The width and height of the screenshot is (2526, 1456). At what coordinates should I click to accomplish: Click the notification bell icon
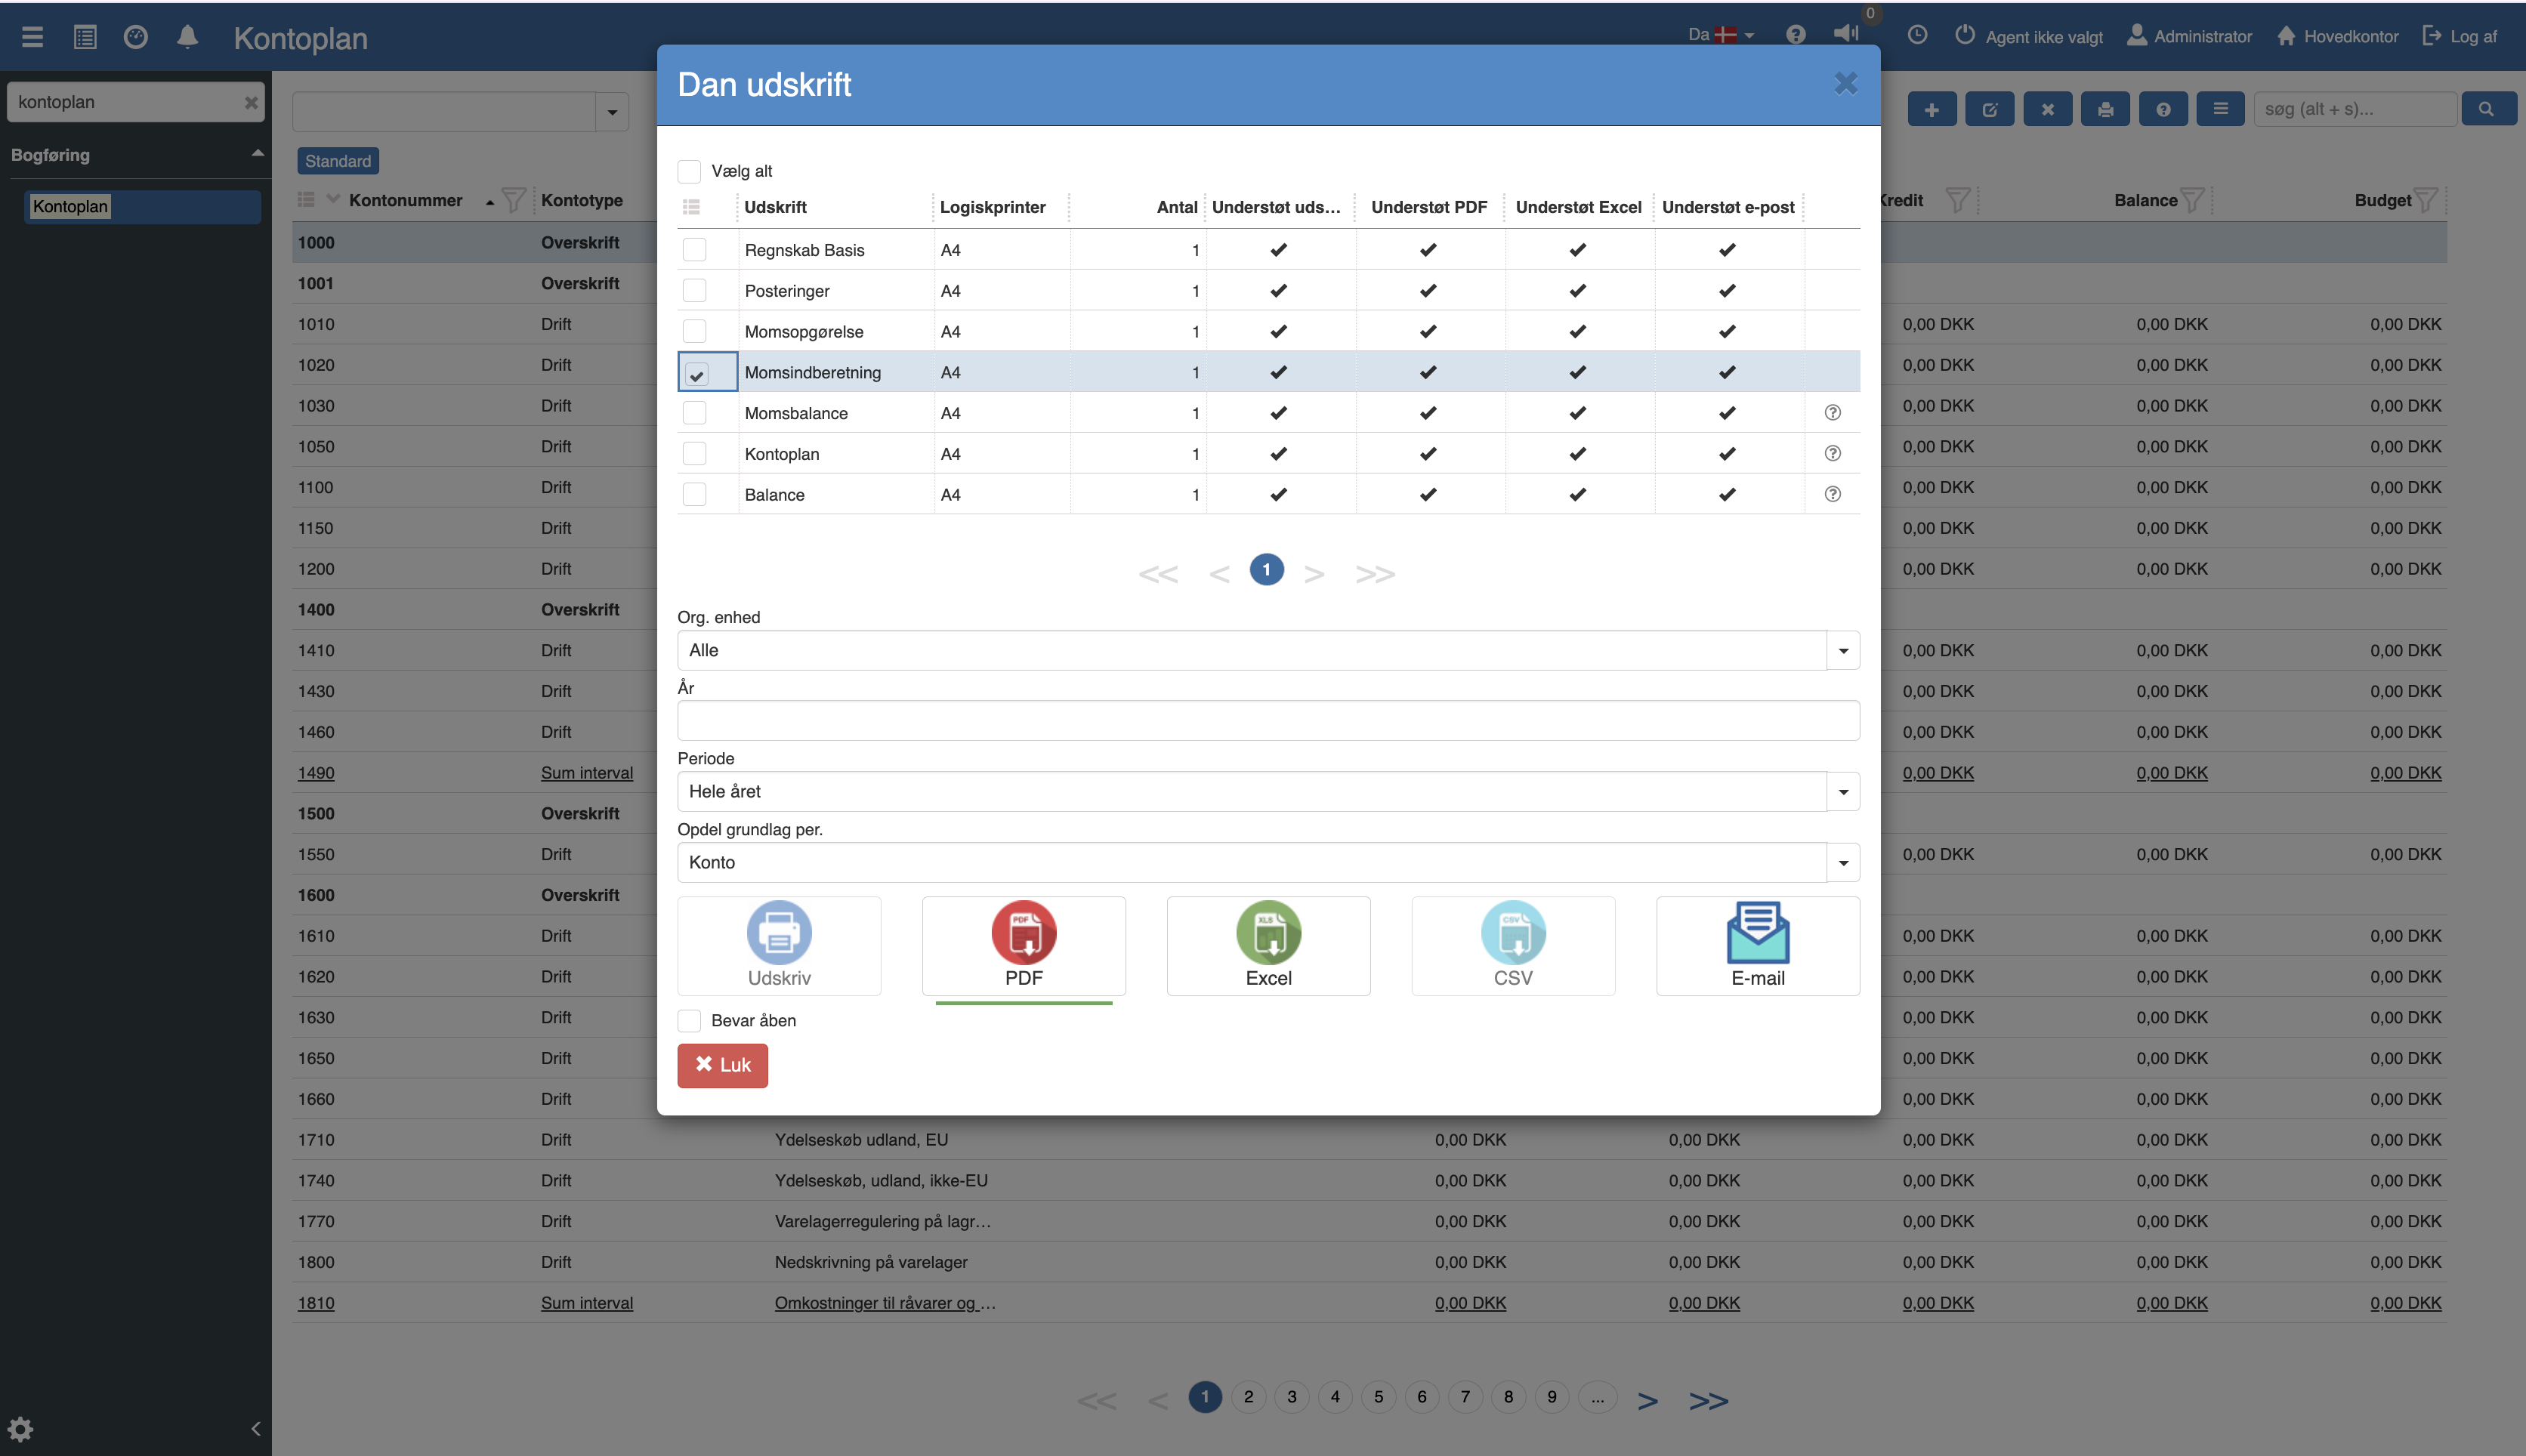187,37
